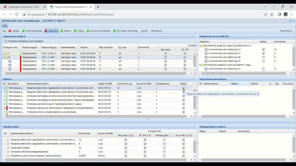Viewport: 296px width, 166px height.
Task: Switch to the 'Электроприводы' filter tab
Action: tap(32, 31)
